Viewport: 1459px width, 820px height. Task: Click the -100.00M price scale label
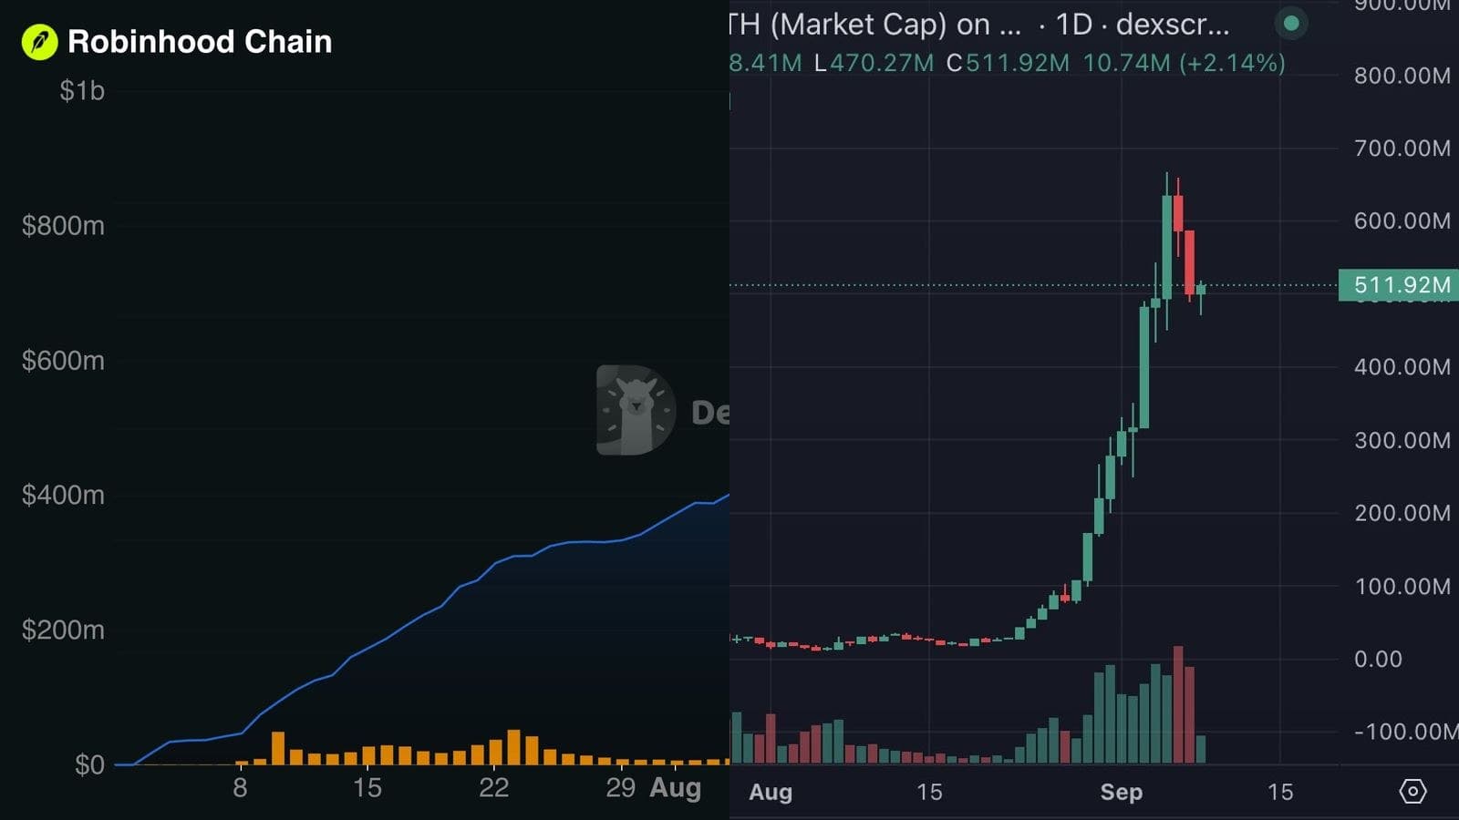1405,732
